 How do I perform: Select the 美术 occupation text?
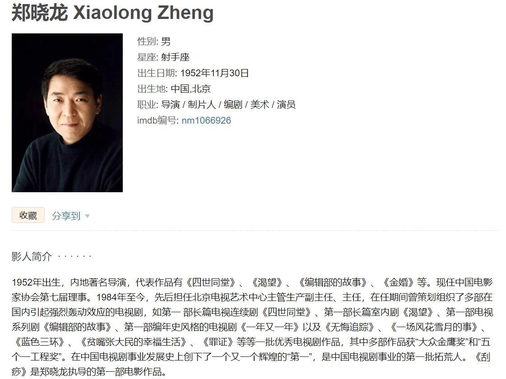pos(260,105)
